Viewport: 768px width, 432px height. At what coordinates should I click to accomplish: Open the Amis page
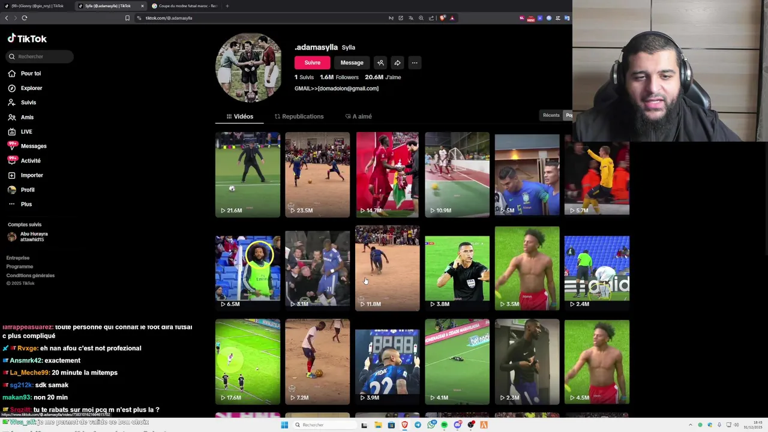click(x=21, y=117)
